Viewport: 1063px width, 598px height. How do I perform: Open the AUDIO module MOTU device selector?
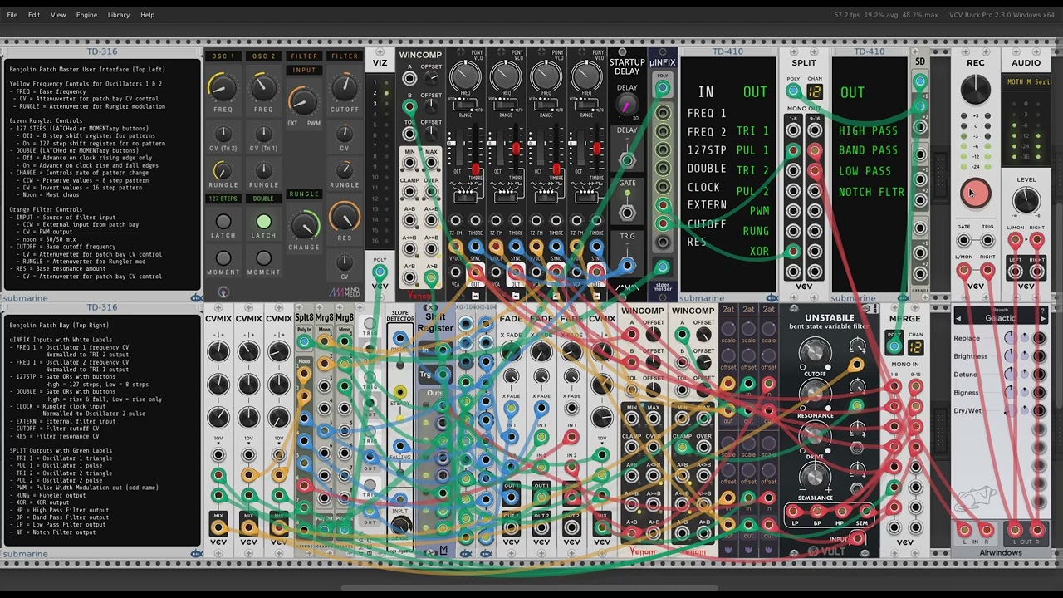pyautogui.click(x=1026, y=82)
